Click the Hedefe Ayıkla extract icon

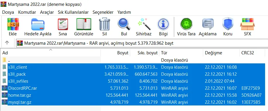coord(38,25)
